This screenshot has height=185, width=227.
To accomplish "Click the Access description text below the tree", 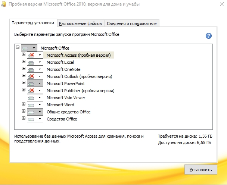I will coord(79,139).
